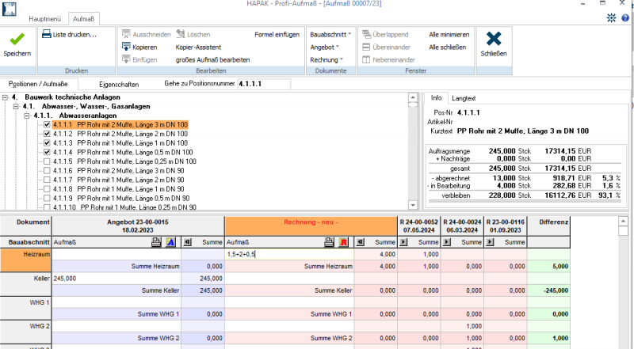Screen dimensions: 634x349
Task: Click the Kopieren icon in Bearbeiten
Action: click(x=127, y=47)
